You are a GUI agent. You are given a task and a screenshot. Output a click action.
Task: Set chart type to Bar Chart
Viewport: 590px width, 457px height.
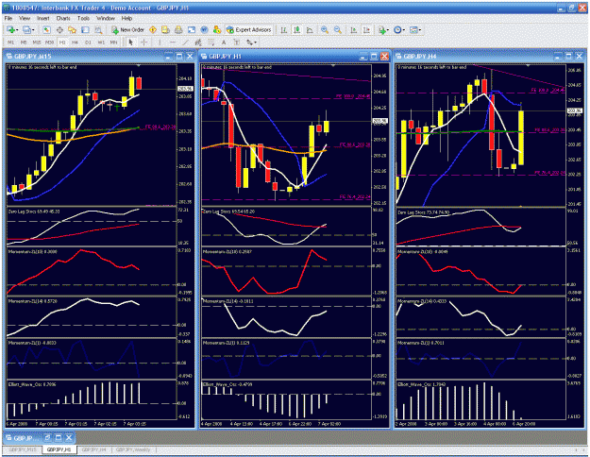[284, 29]
